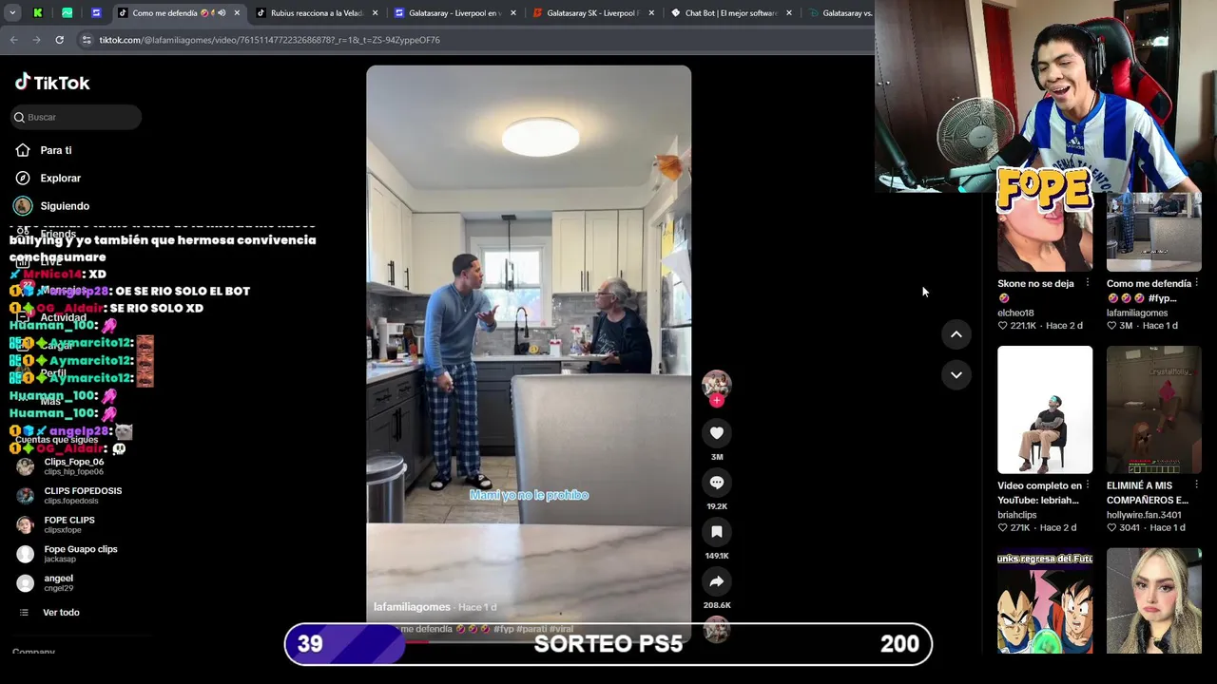
Task: Switch to the pinned green chart tab
Action: [x=67, y=13]
